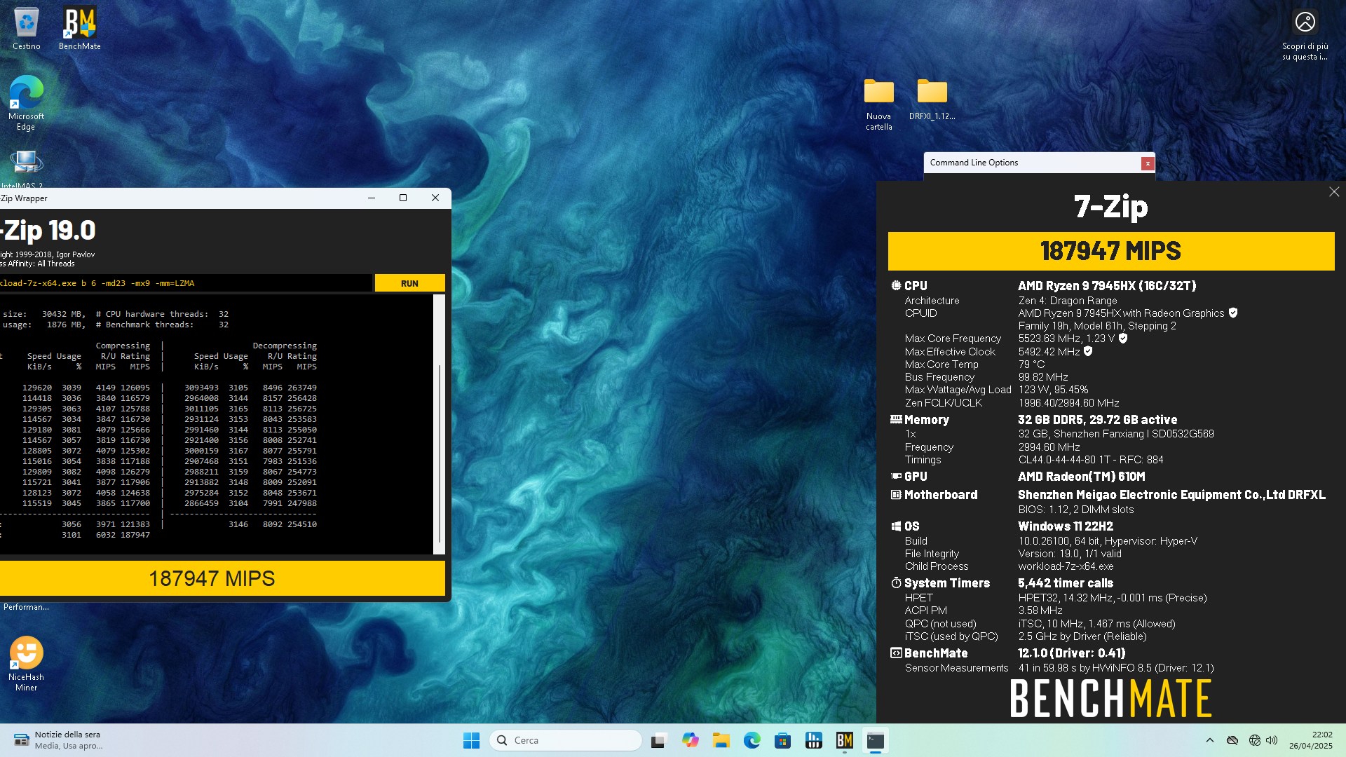Click the BenchMate section icon in result panel
This screenshot has height=757, width=1346.
click(x=896, y=653)
